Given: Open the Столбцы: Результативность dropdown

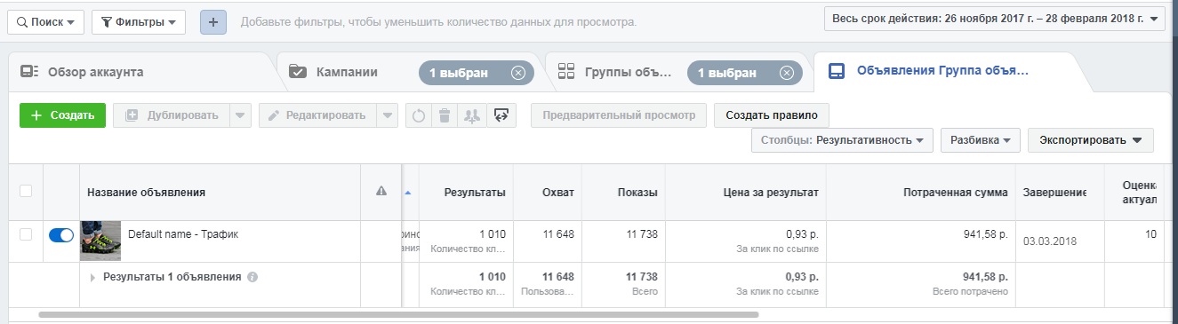Looking at the screenshot, I should point(841,140).
